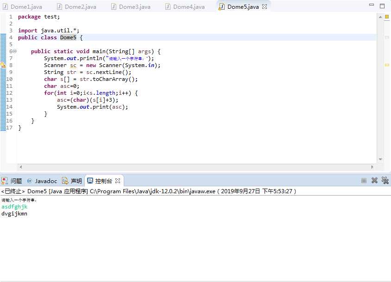The image size is (391, 282).
Task: Switch to the Dome1.java editor tab
Action: [22, 7]
